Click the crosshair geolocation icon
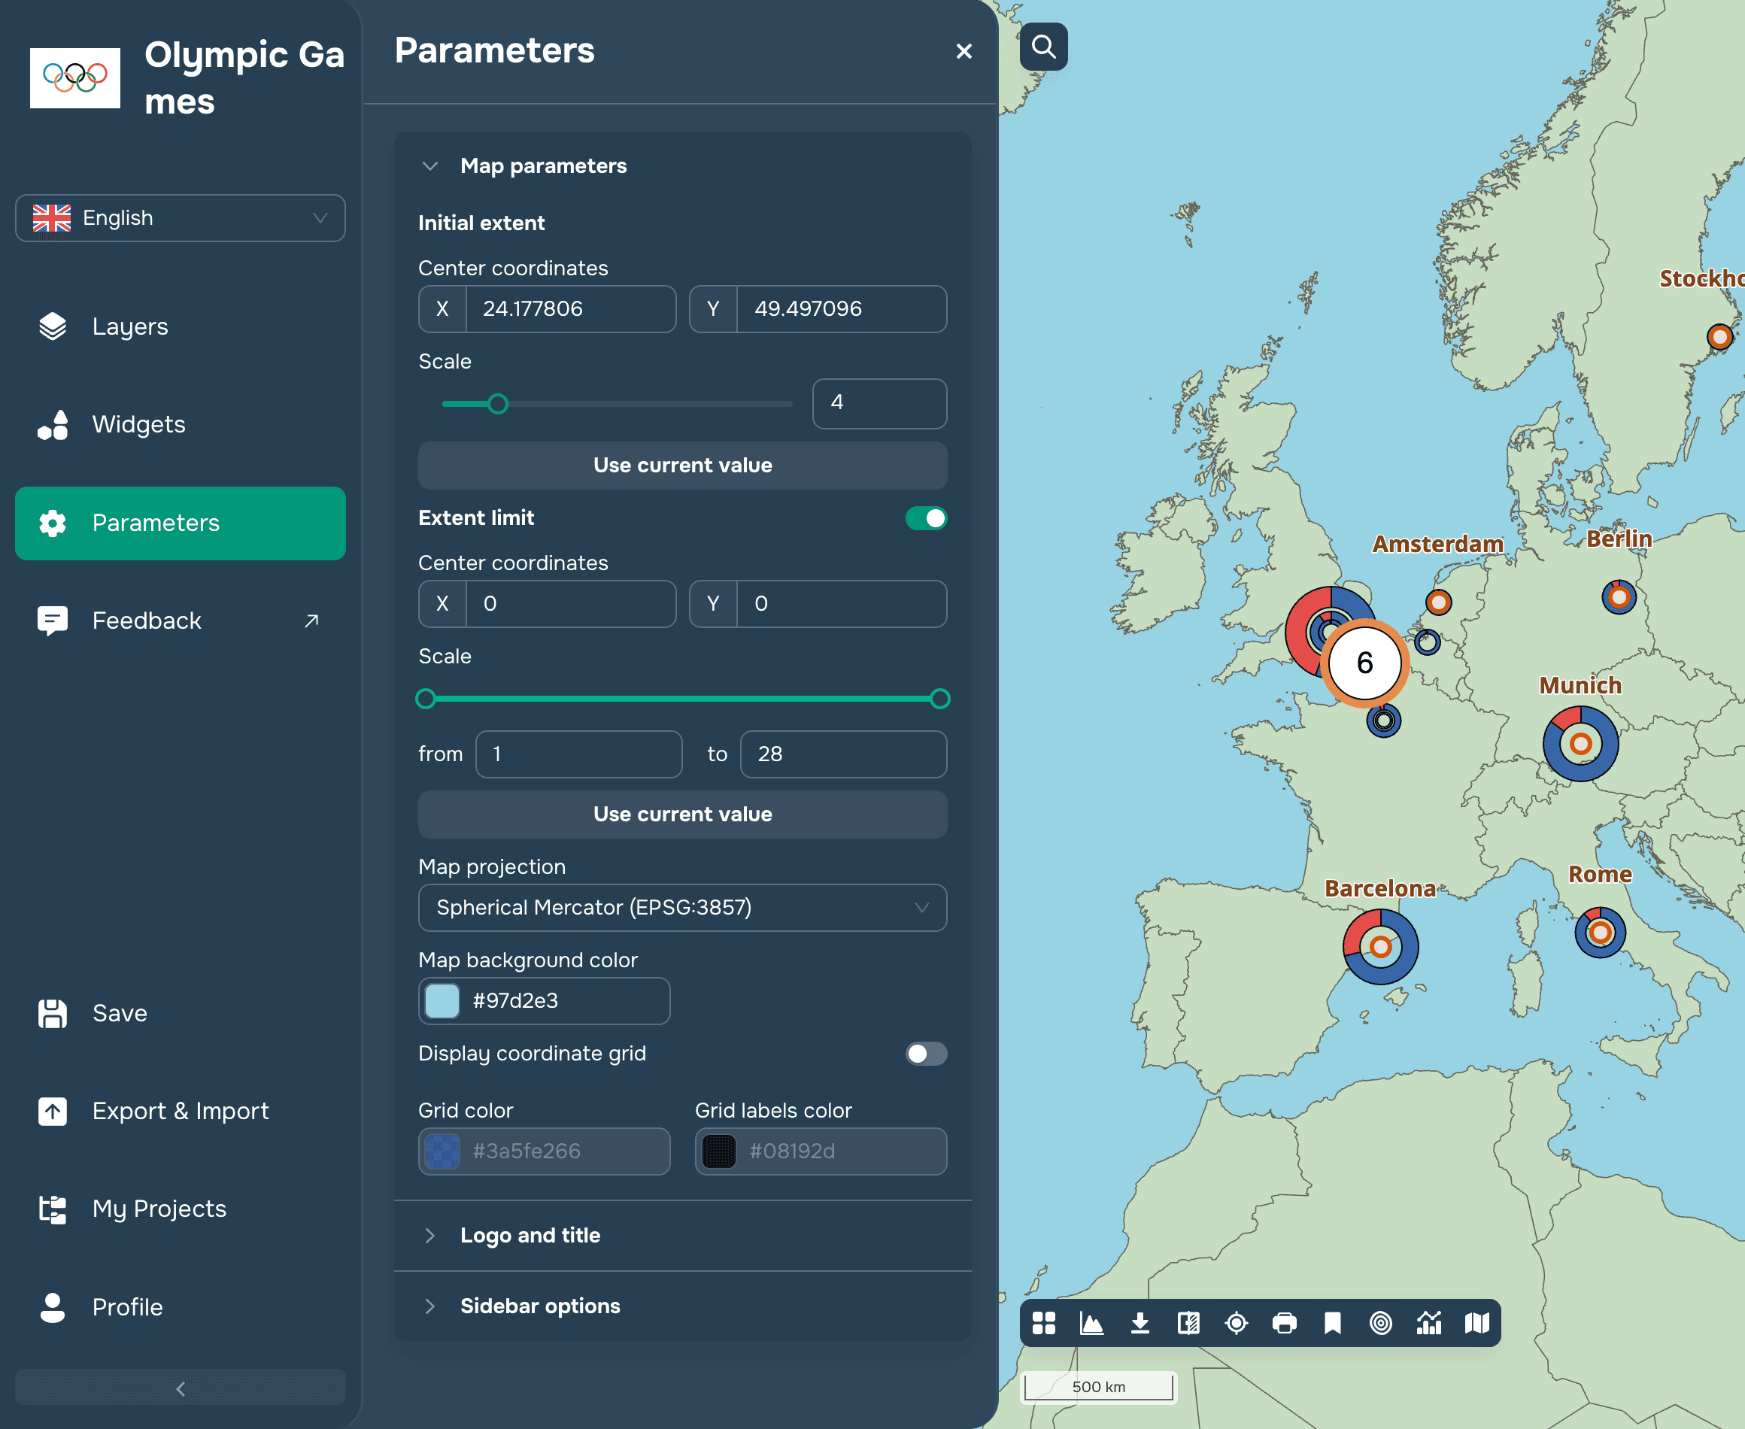Image resolution: width=1745 pixels, height=1429 pixels. (1237, 1323)
